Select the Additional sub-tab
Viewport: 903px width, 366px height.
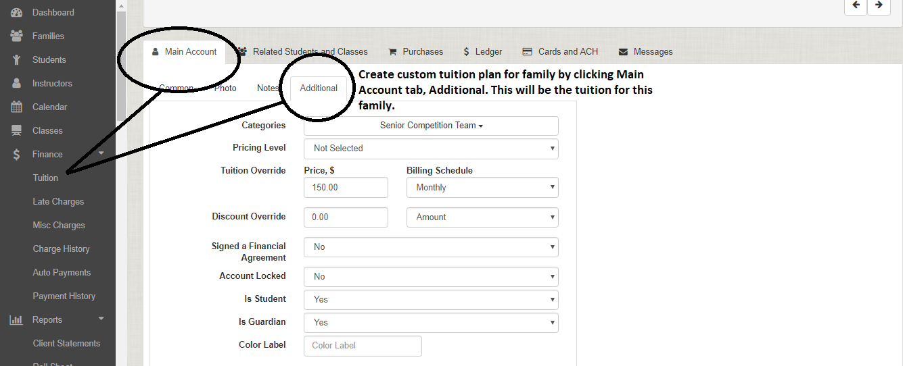click(319, 88)
